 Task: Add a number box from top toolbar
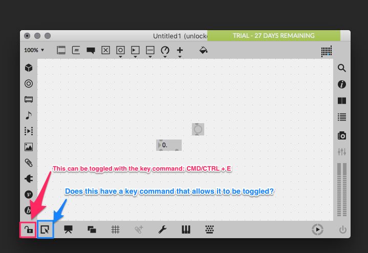135,50
